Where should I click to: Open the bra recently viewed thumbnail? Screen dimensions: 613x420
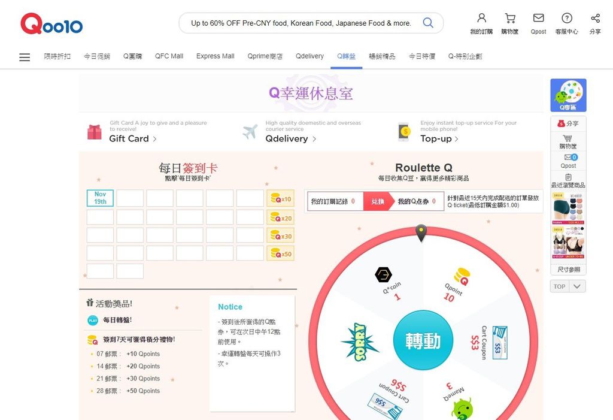click(x=568, y=242)
